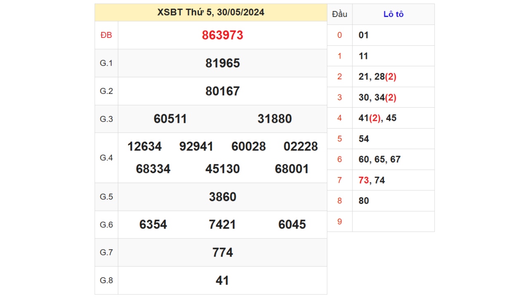
Task: Select lô tô value 80
Action: [364, 201]
